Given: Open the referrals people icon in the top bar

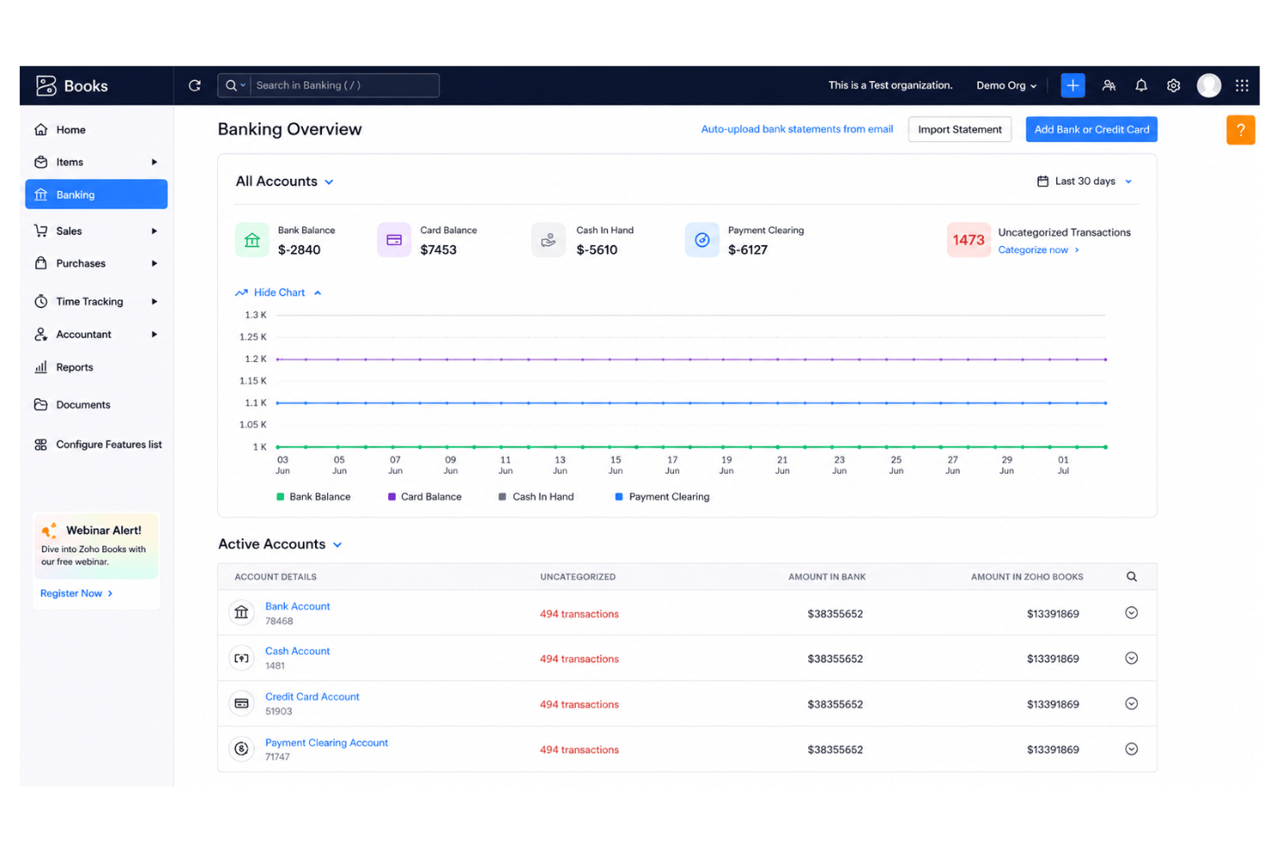Looking at the screenshot, I should (1109, 85).
